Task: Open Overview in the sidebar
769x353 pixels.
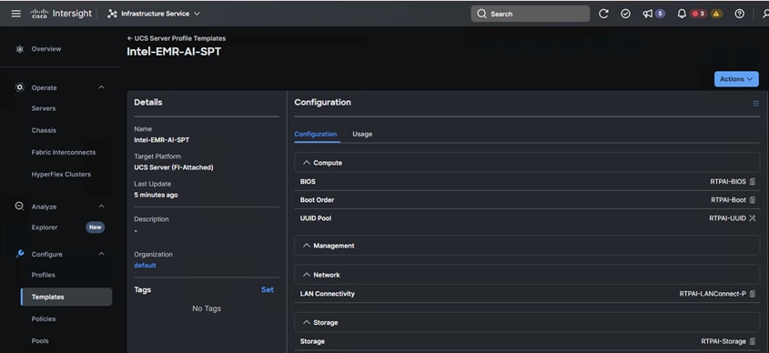Action: [x=46, y=49]
